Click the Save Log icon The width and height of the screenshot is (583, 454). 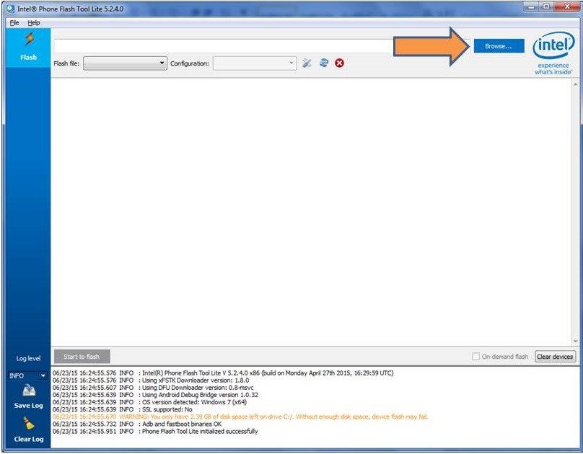pos(29,391)
